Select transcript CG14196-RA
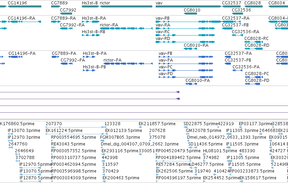The width and height of the screenshot is (288, 183). click(24, 22)
